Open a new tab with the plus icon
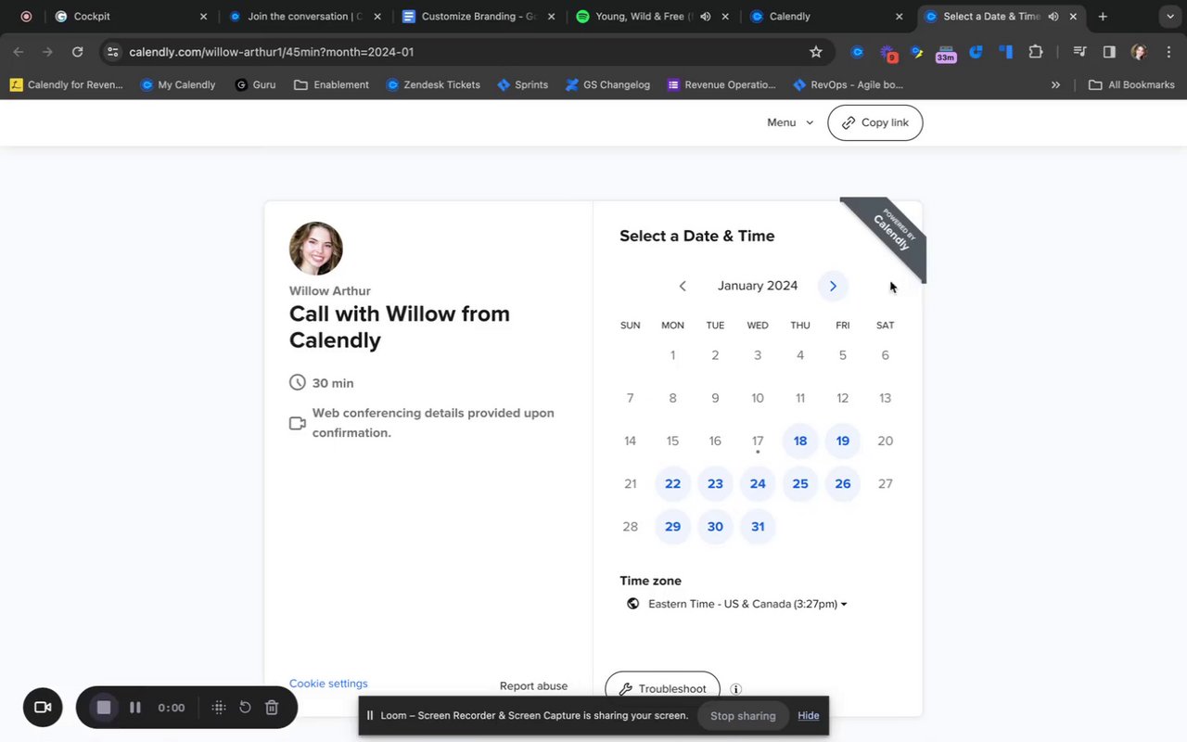 (x=1103, y=17)
